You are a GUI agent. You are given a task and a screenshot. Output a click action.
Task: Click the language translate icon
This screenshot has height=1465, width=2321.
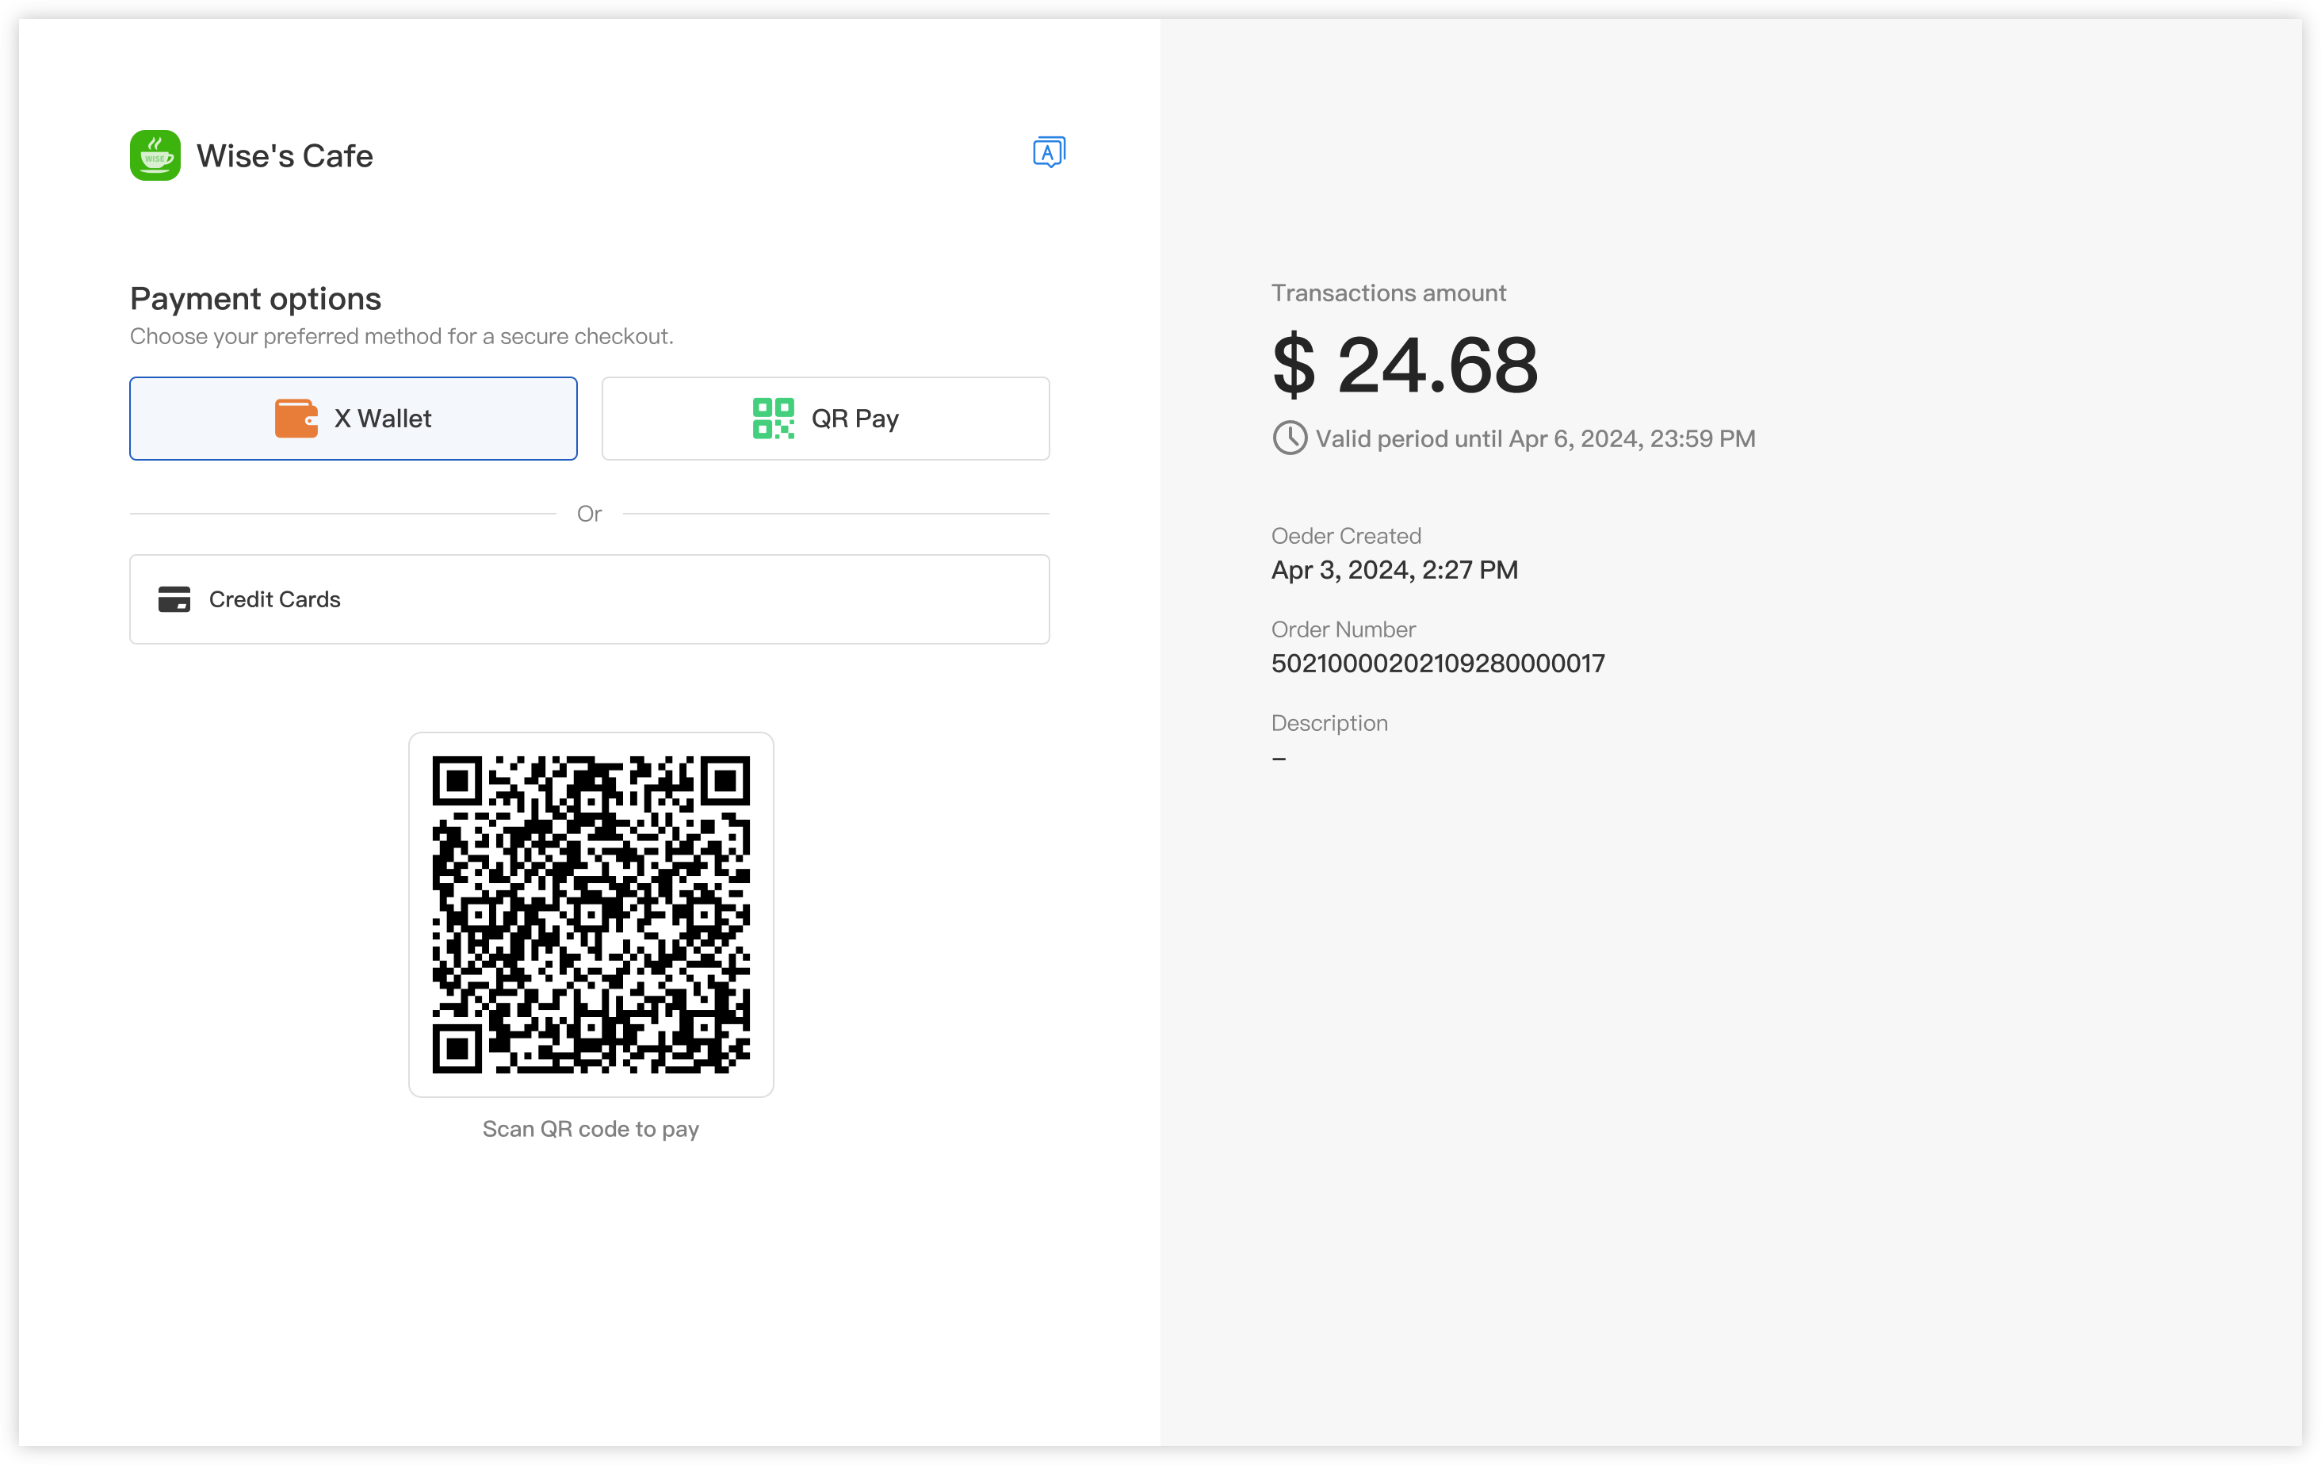tap(1049, 152)
